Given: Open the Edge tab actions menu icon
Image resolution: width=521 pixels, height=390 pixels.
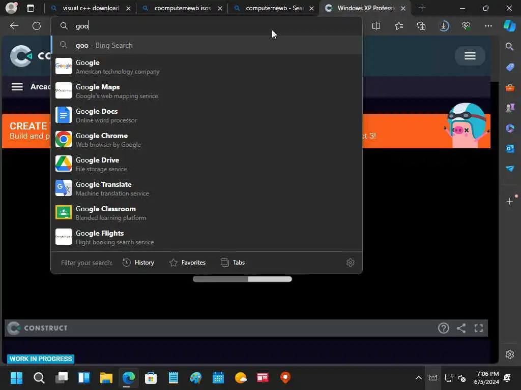Looking at the screenshot, I should 30,8.
